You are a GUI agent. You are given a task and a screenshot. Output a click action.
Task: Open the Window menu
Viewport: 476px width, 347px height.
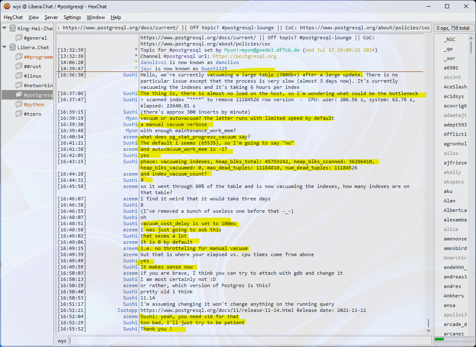[x=95, y=17]
